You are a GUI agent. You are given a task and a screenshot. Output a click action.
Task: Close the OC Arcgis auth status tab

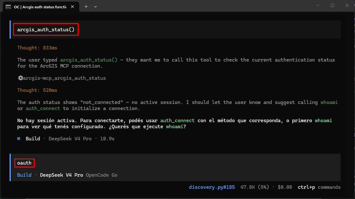pos(73,7)
